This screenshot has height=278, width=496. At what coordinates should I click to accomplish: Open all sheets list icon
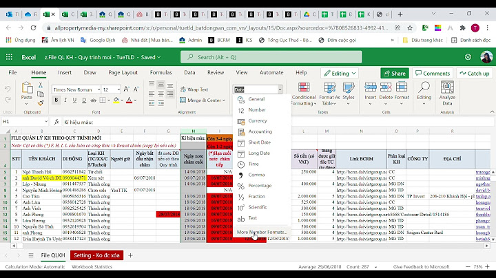pos(31,255)
